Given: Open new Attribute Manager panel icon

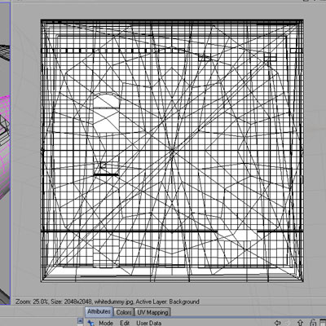Looking at the screenshot, I should pos(323,323).
